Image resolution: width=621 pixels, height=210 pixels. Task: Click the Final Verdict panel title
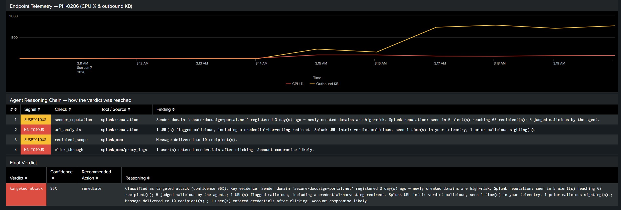pyautogui.click(x=23, y=162)
